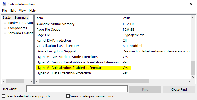The height and width of the screenshot is (100, 197).
Task: Open the View menu
Action: [22, 11]
